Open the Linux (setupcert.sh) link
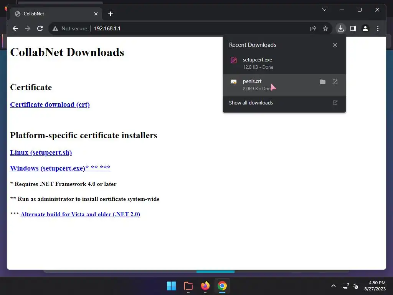Screen dimensions: 393x295 click(41, 152)
